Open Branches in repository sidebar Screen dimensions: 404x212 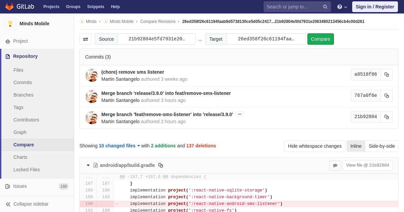point(23,95)
